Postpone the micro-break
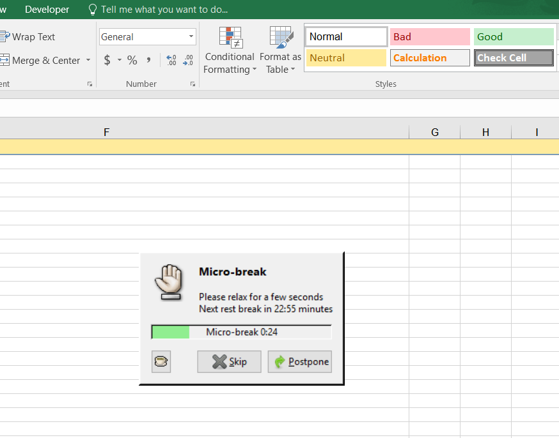 [300, 361]
